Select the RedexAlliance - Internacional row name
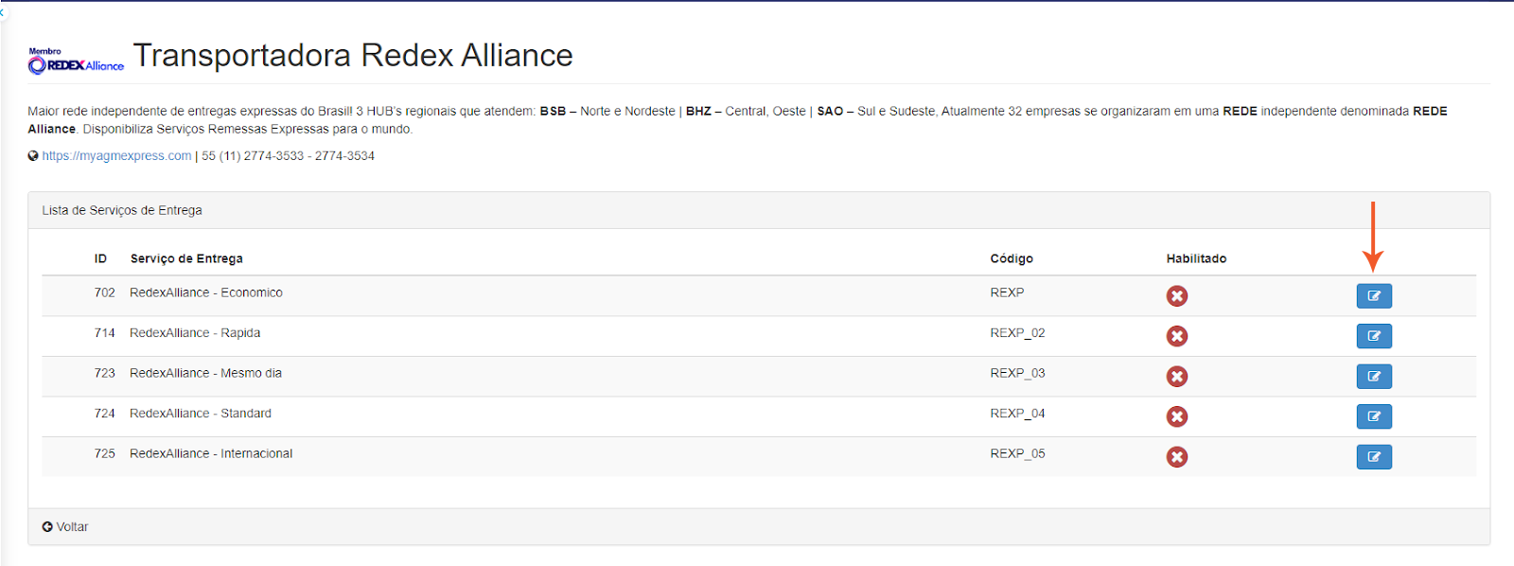Viewport: 1514px width, 566px height. [x=211, y=454]
